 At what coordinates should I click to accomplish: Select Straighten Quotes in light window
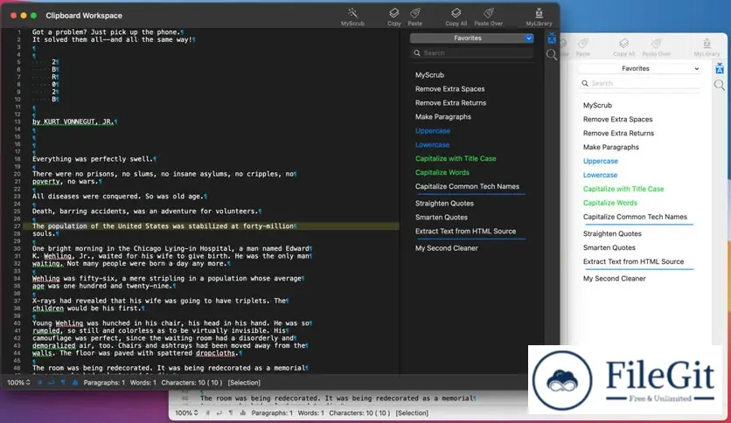click(x=612, y=234)
